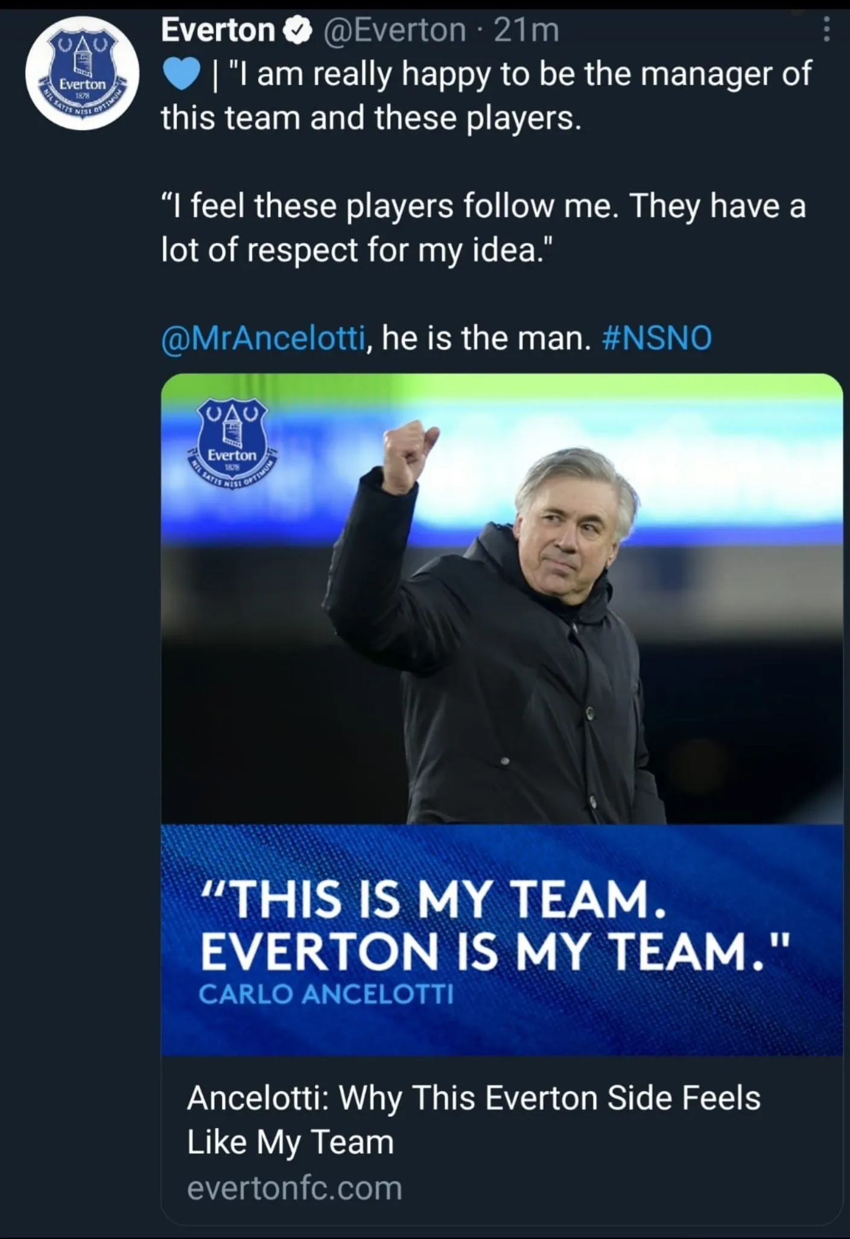Image resolution: width=850 pixels, height=1239 pixels.
Task: Open the tweet's three-dot more options
Action: click(x=826, y=30)
